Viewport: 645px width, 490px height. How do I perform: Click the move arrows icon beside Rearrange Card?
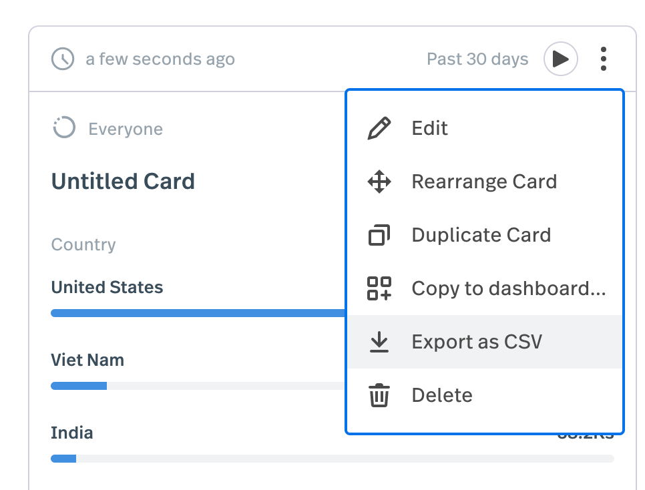379,181
